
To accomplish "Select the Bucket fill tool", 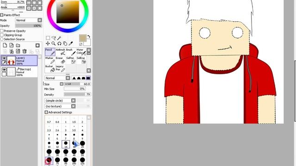I will pos(50,69).
